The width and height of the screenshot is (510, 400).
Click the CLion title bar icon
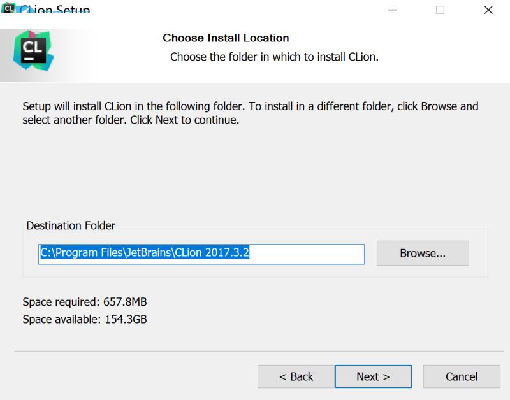pos(8,7)
